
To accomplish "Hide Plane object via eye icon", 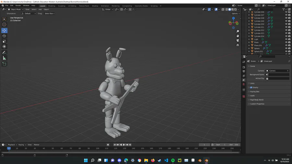I will point(286,42).
